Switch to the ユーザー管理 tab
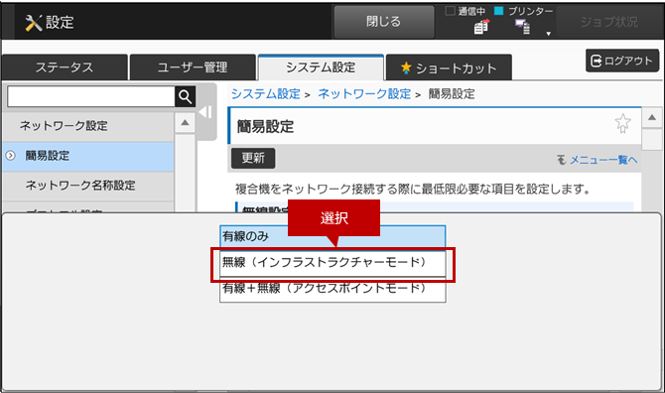The height and width of the screenshot is (393, 665). (193, 67)
